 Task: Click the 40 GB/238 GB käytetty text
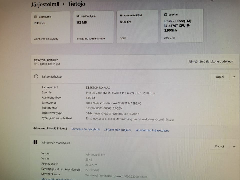[46, 39]
